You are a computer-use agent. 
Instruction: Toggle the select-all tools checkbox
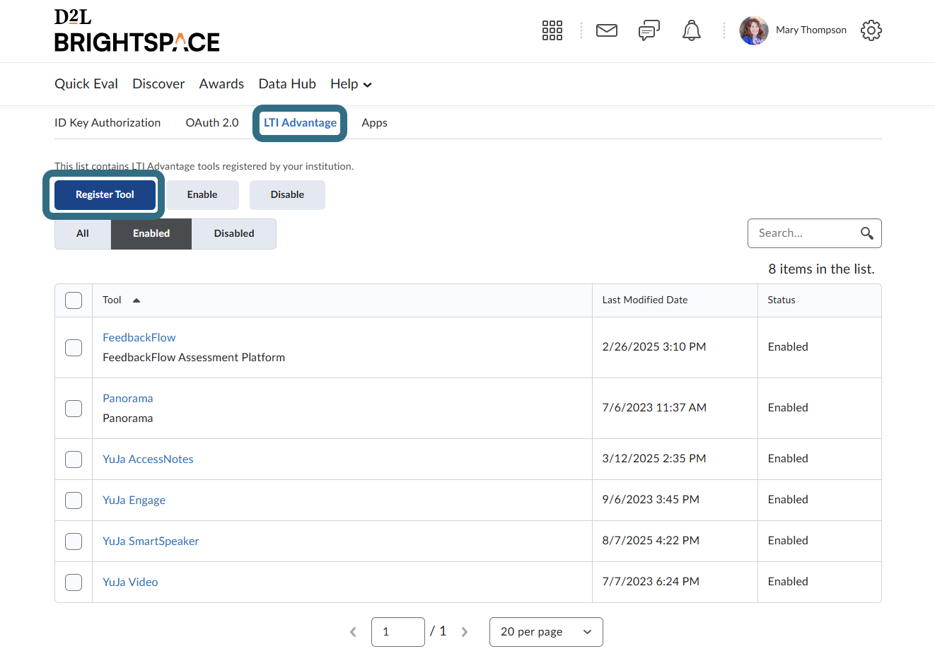click(x=74, y=300)
